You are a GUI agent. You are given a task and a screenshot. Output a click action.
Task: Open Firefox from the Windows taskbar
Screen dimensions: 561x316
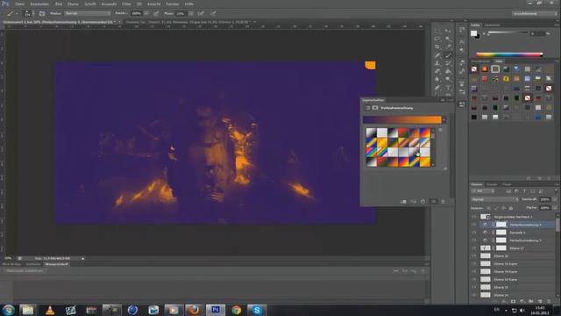tap(194, 310)
